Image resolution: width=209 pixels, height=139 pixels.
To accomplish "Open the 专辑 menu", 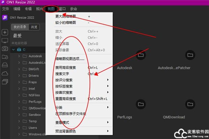I will (28, 9).
